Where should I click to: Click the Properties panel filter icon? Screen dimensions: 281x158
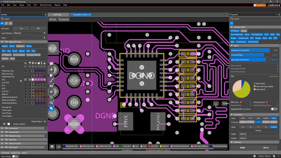click(232, 23)
